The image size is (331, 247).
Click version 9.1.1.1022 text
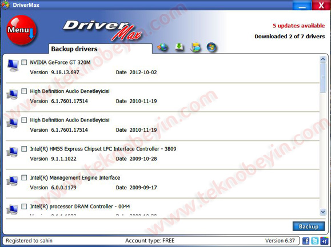tap(63, 159)
